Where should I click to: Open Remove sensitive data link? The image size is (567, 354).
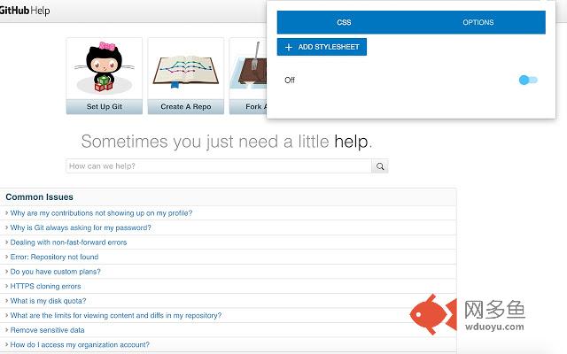(47, 330)
